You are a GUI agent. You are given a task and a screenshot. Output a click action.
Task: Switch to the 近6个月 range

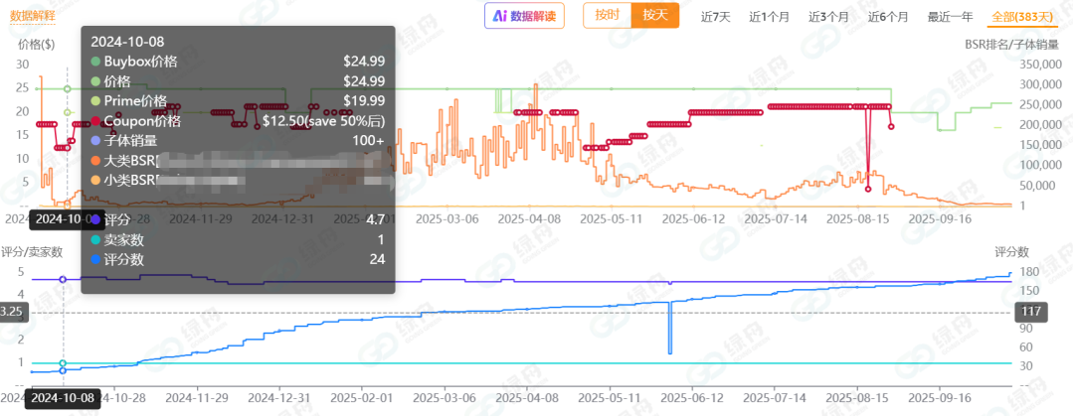click(x=888, y=17)
